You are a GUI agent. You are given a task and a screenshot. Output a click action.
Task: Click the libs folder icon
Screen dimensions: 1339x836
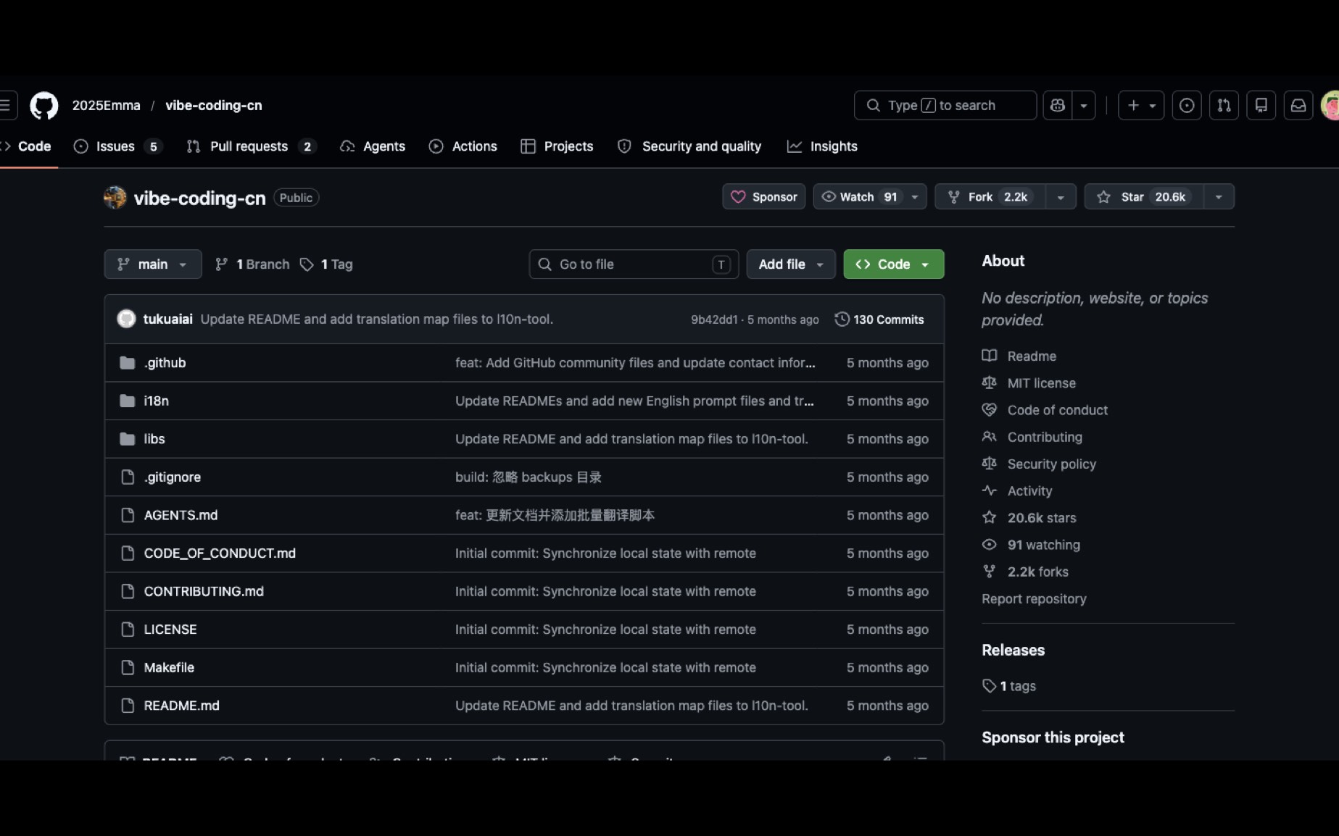pos(128,439)
